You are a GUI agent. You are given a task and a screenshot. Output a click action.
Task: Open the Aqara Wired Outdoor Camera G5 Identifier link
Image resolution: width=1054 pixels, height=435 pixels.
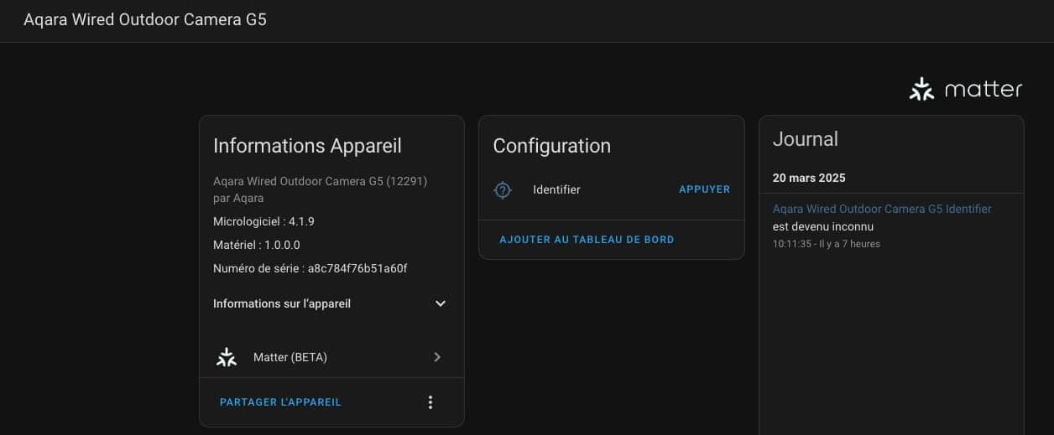[882, 209]
